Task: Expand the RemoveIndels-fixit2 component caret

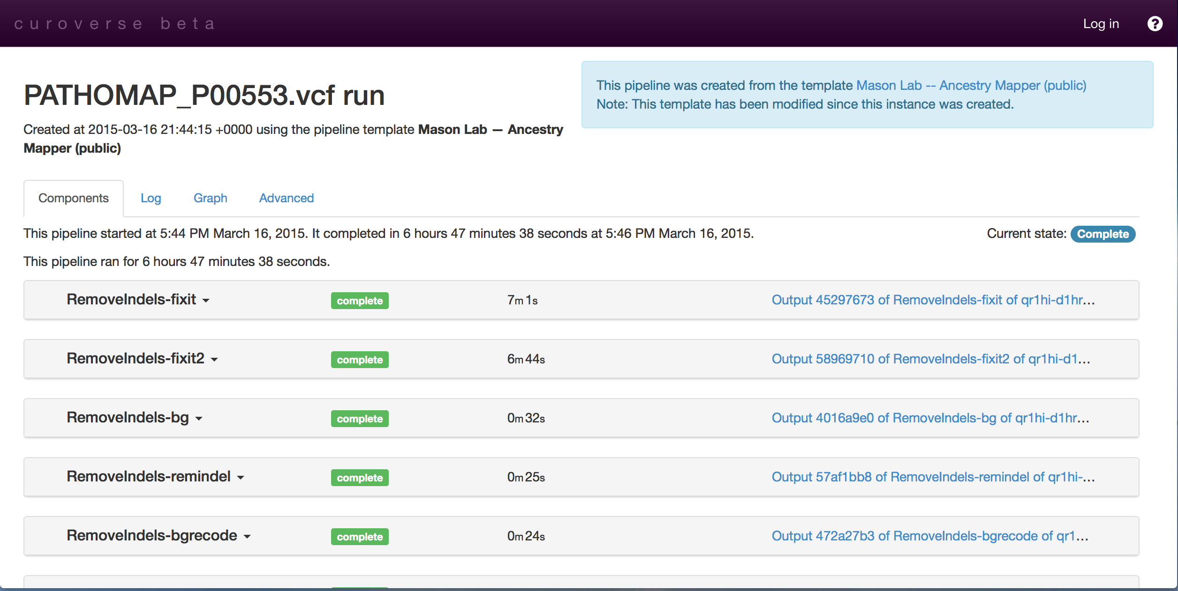Action: 214,360
